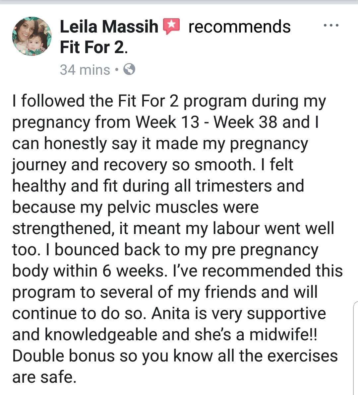Click the dot separator beside 34 mins
Image resolution: width=358 pixels, height=395 pixels.
pos(116,69)
